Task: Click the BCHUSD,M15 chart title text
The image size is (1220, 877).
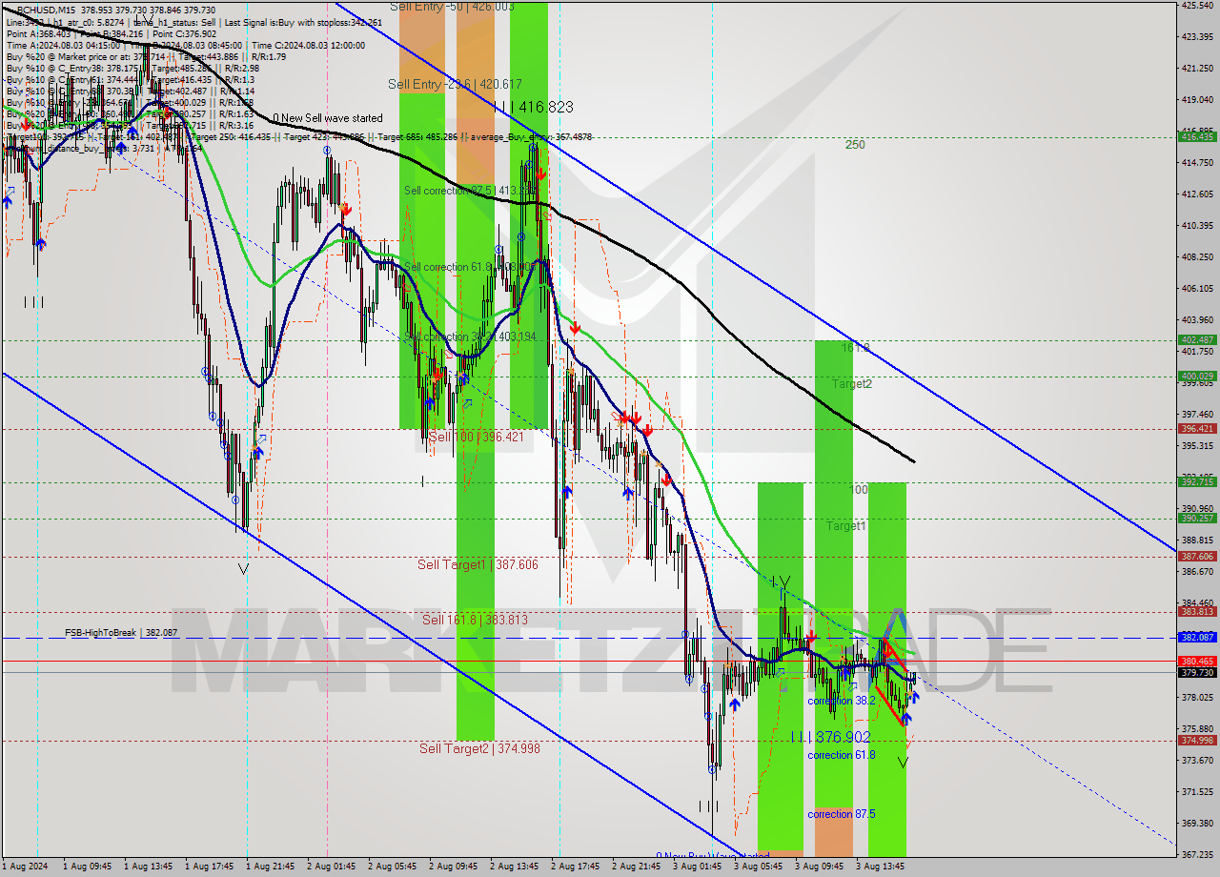Action: pyautogui.click(x=47, y=10)
